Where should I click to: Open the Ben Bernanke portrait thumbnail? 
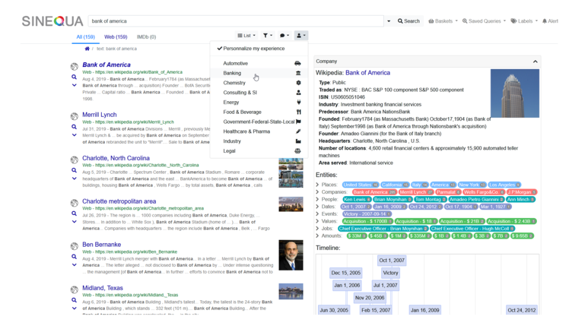click(x=291, y=255)
